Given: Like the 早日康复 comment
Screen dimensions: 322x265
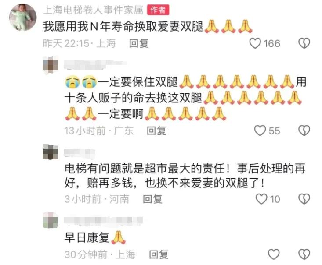Looking at the screenshot, I should [274, 254].
